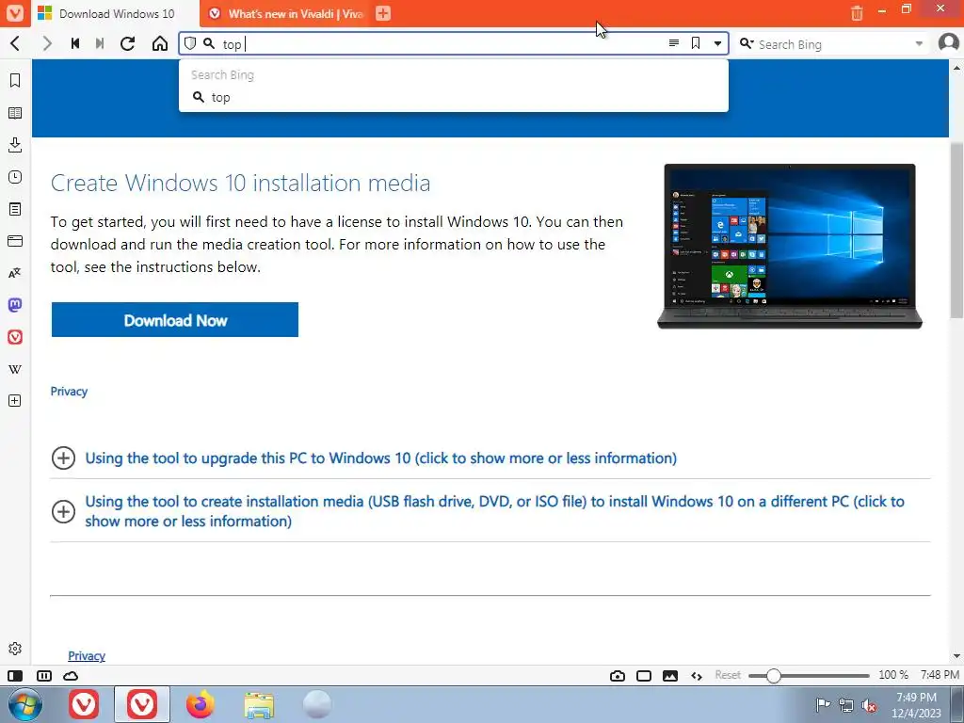The width and height of the screenshot is (964, 723).
Task: Open the Notes side panel
Action: pos(15,209)
